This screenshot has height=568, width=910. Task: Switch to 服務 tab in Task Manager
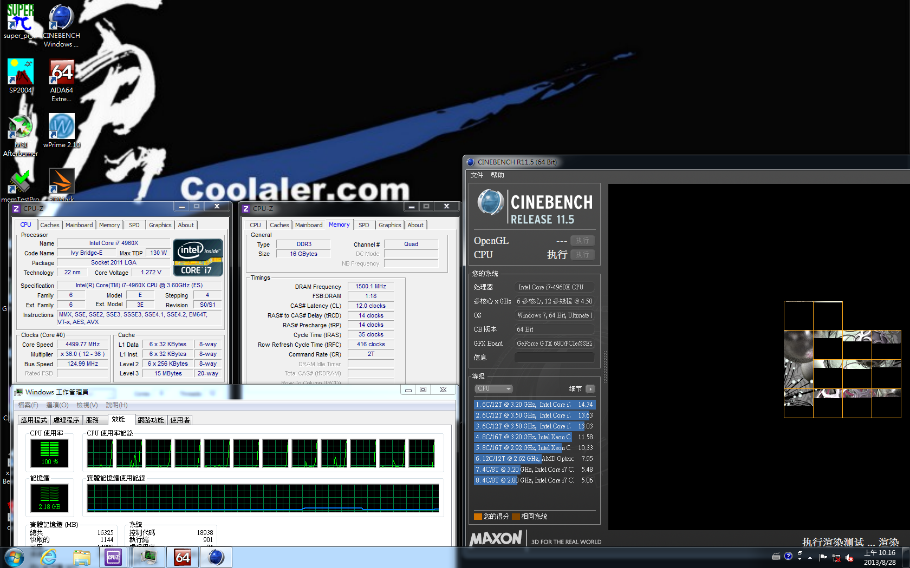pyautogui.click(x=93, y=420)
